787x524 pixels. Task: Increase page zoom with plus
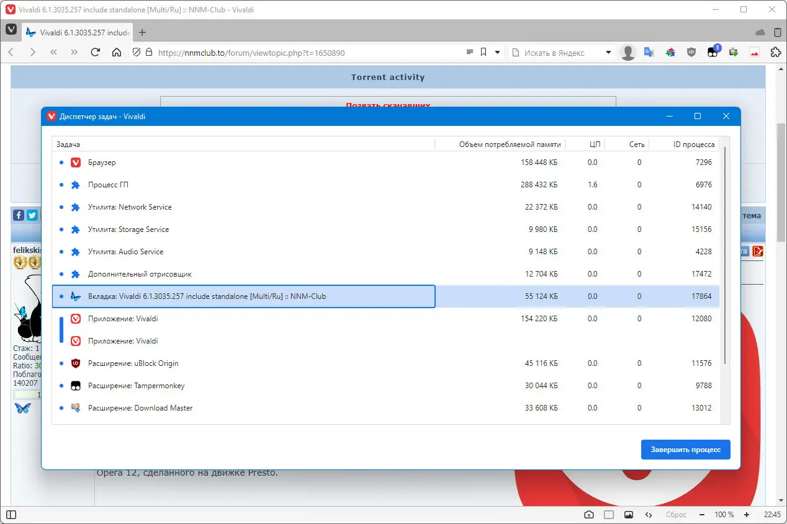pos(747,515)
